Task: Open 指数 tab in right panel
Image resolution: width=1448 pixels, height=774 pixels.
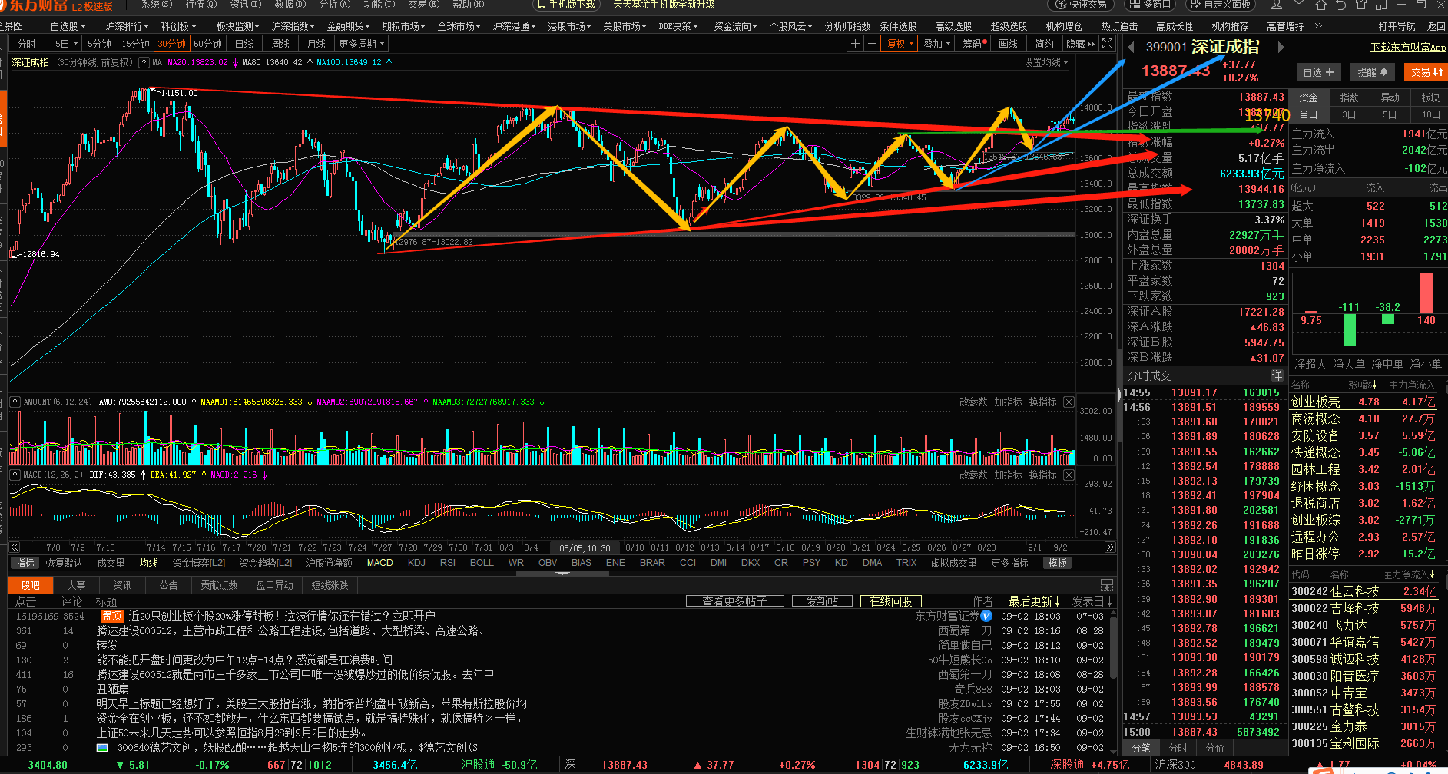Action: [1349, 98]
